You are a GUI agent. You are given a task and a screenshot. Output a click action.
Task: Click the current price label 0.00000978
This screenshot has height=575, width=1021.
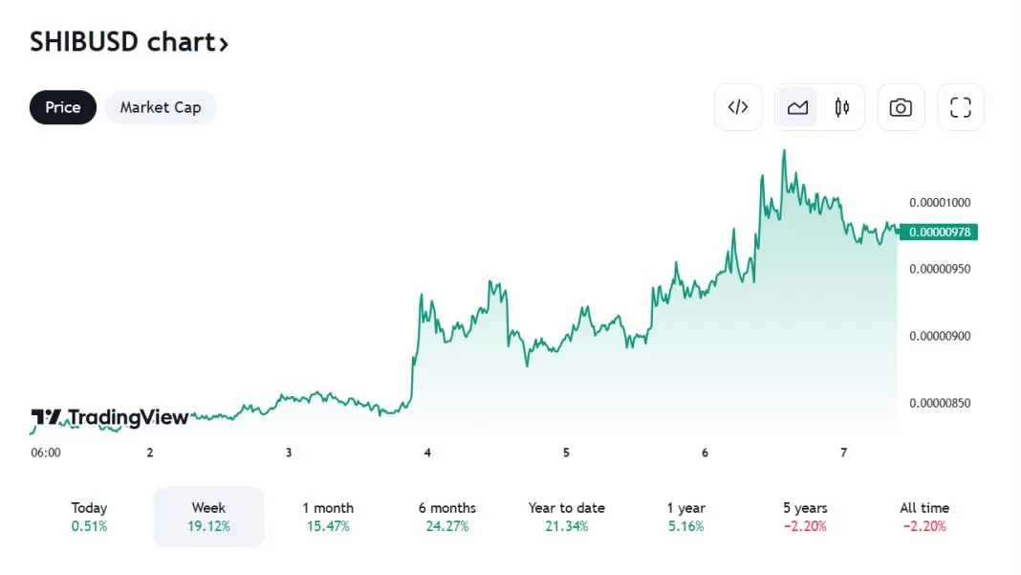click(x=942, y=232)
